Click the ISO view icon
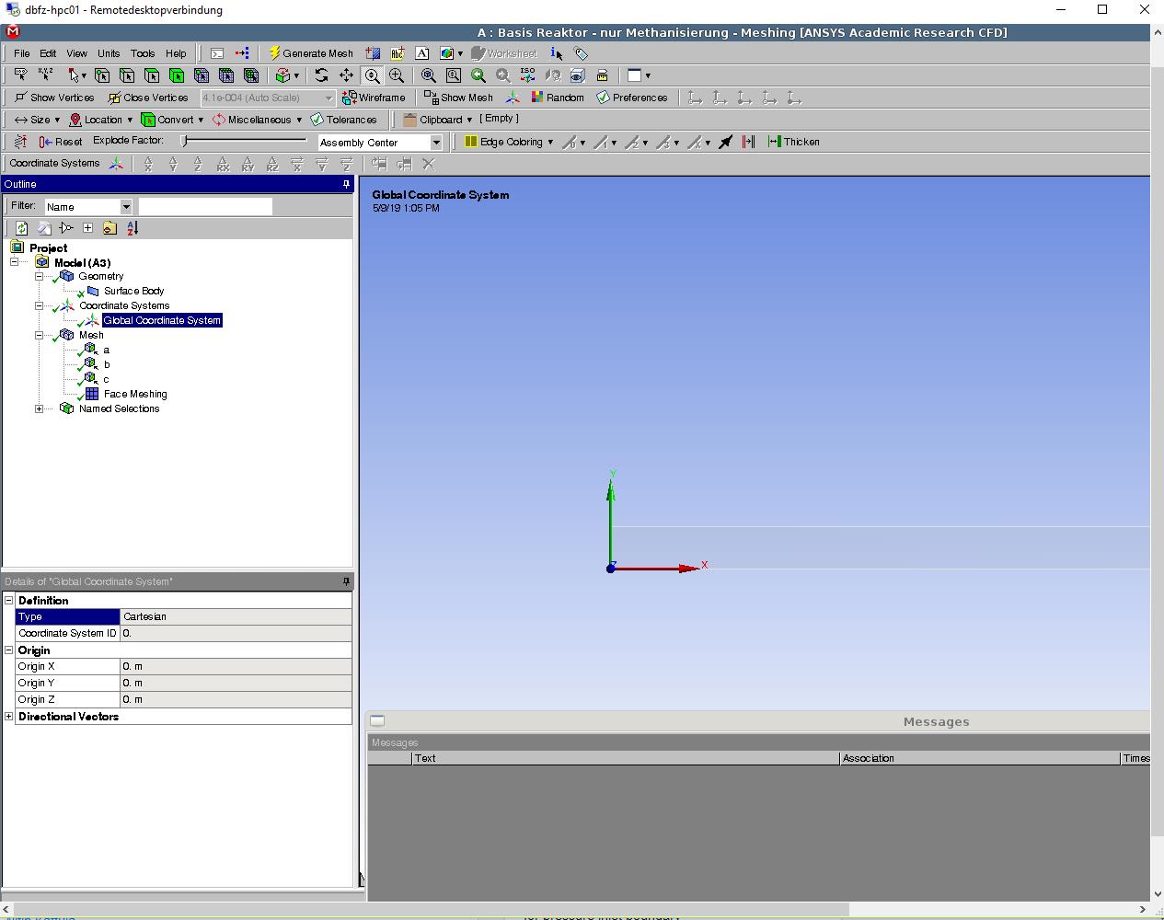Screen dimensions: 1164x920 pos(527,75)
